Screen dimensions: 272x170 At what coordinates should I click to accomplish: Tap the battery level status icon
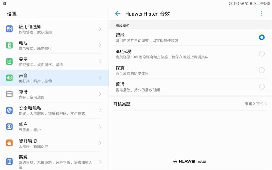(x=252, y=3)
